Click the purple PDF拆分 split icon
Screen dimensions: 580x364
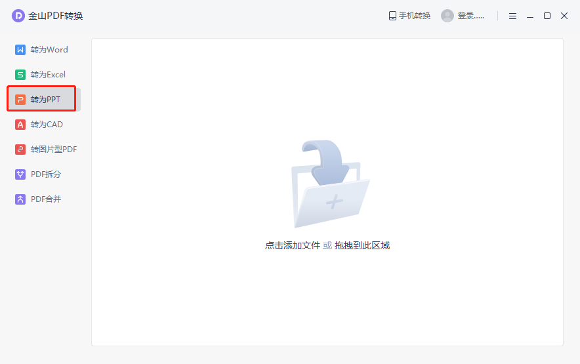(20, 174)
